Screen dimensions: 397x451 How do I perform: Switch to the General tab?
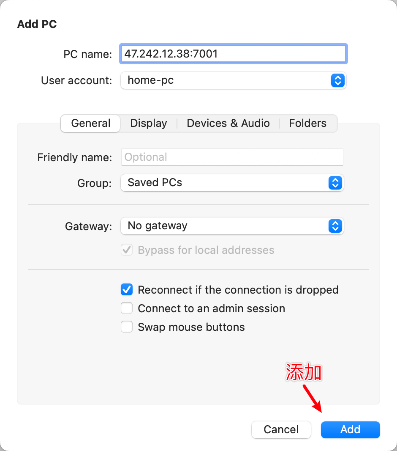(91, 124)
